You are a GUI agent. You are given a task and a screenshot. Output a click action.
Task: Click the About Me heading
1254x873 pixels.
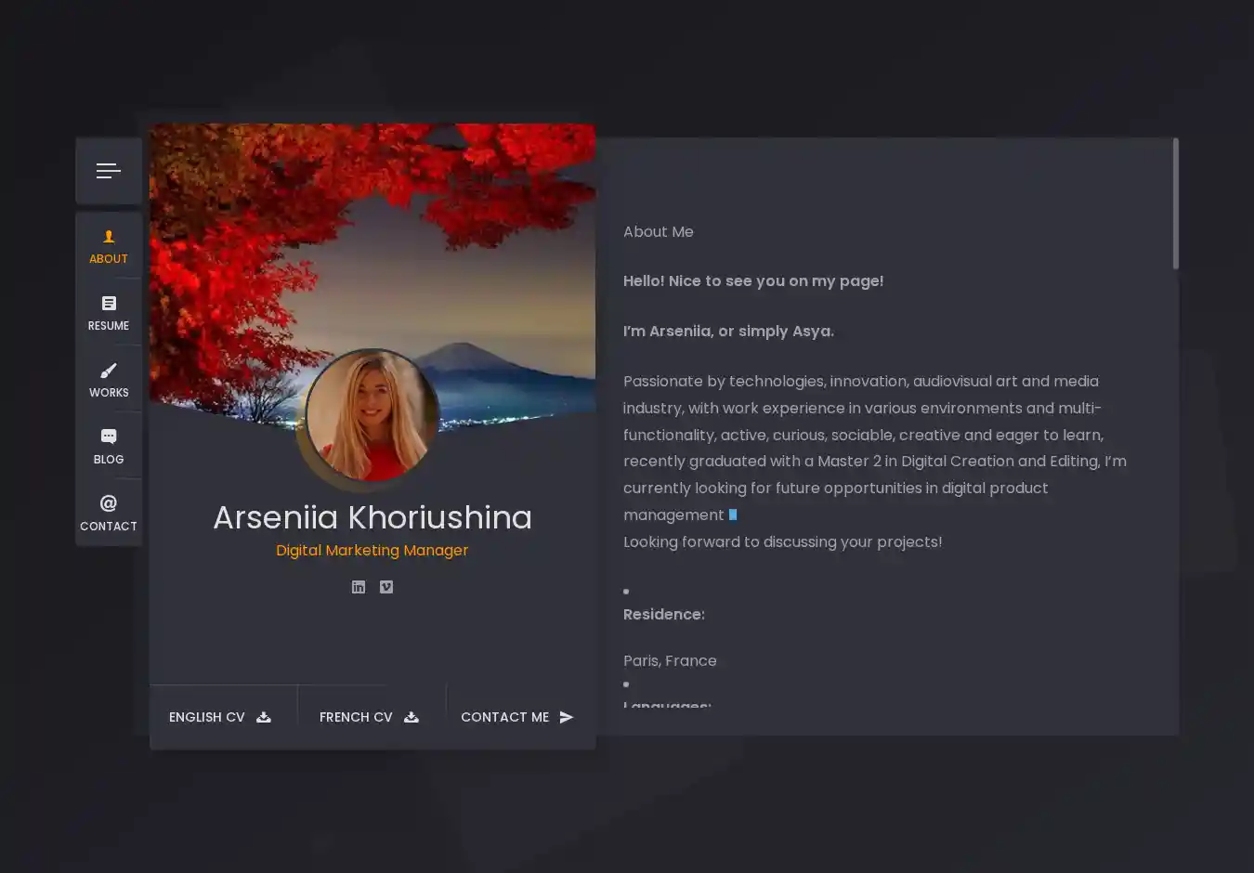659,232
